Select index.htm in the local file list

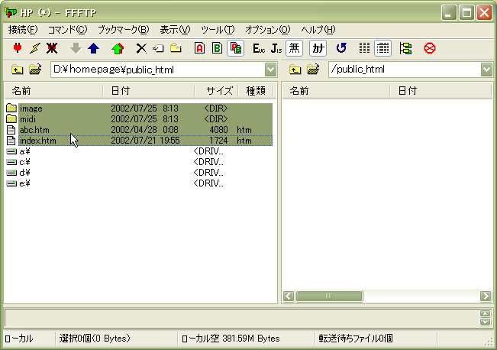[x=38, y=141]
